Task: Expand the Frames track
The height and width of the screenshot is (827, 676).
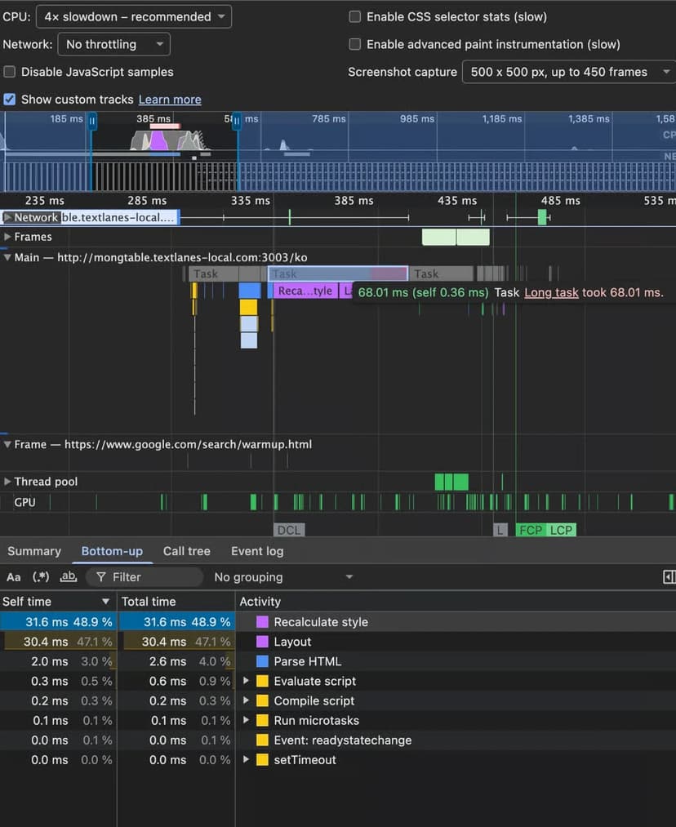Action: [7, 237]
